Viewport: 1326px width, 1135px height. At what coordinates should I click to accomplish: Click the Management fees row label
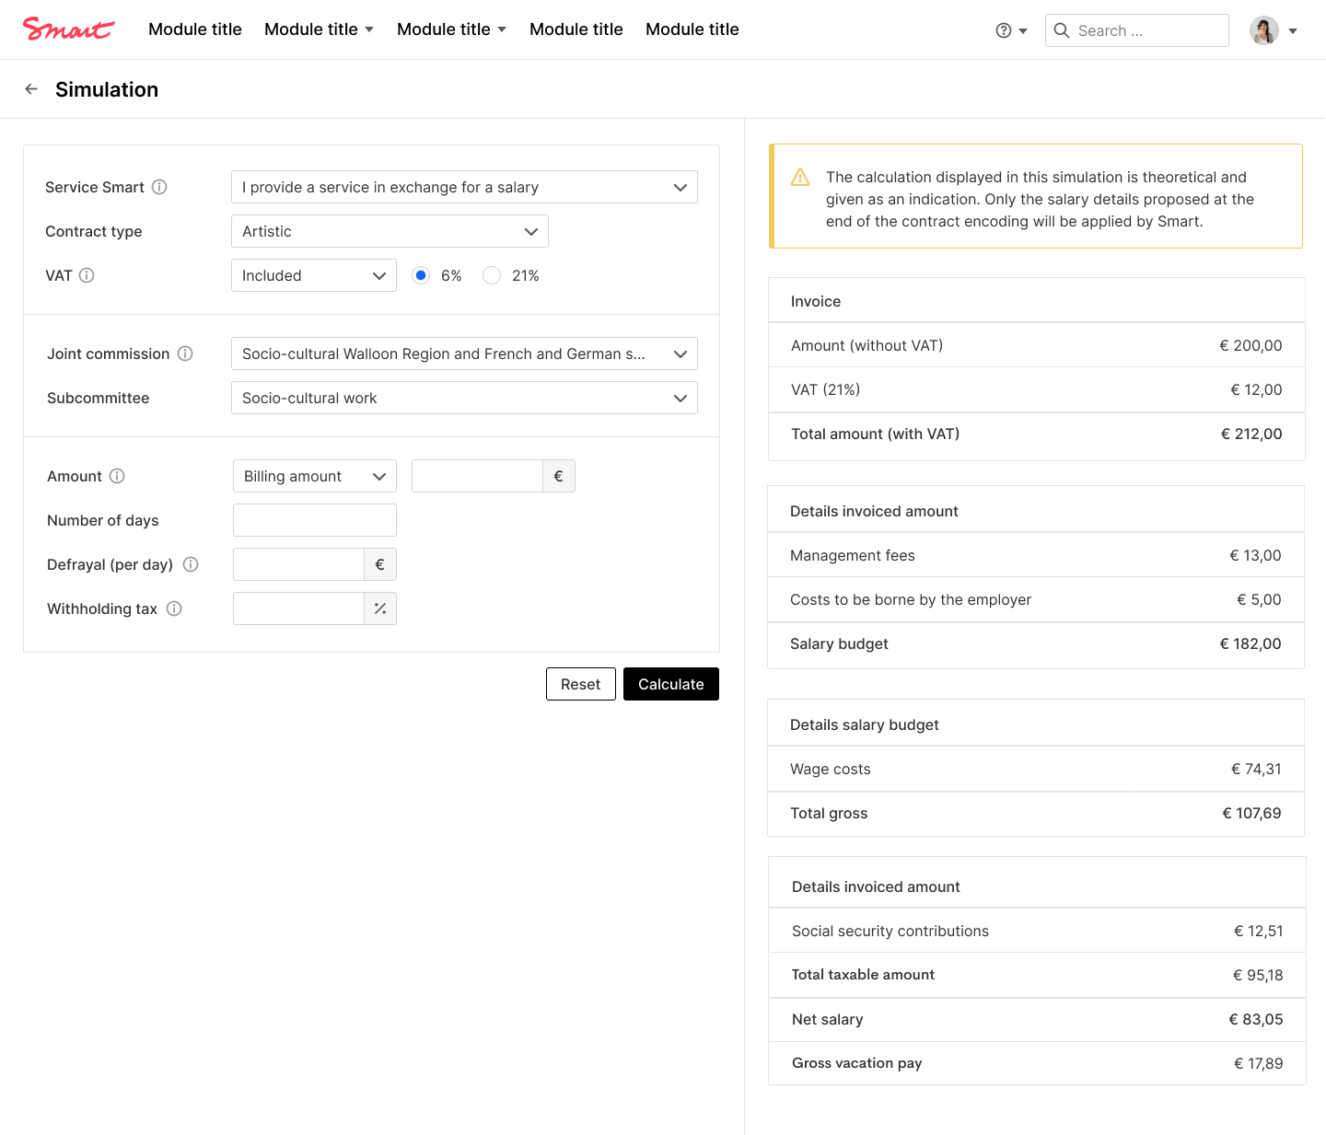click(853, 555)
